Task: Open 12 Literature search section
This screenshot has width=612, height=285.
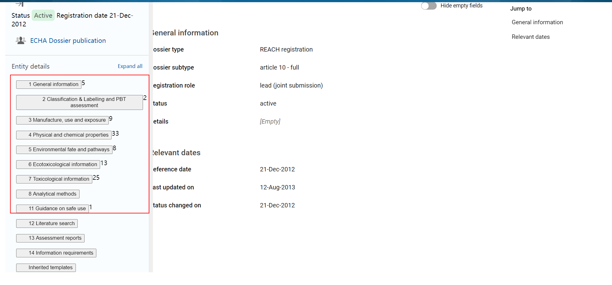Action: [47, 224]
